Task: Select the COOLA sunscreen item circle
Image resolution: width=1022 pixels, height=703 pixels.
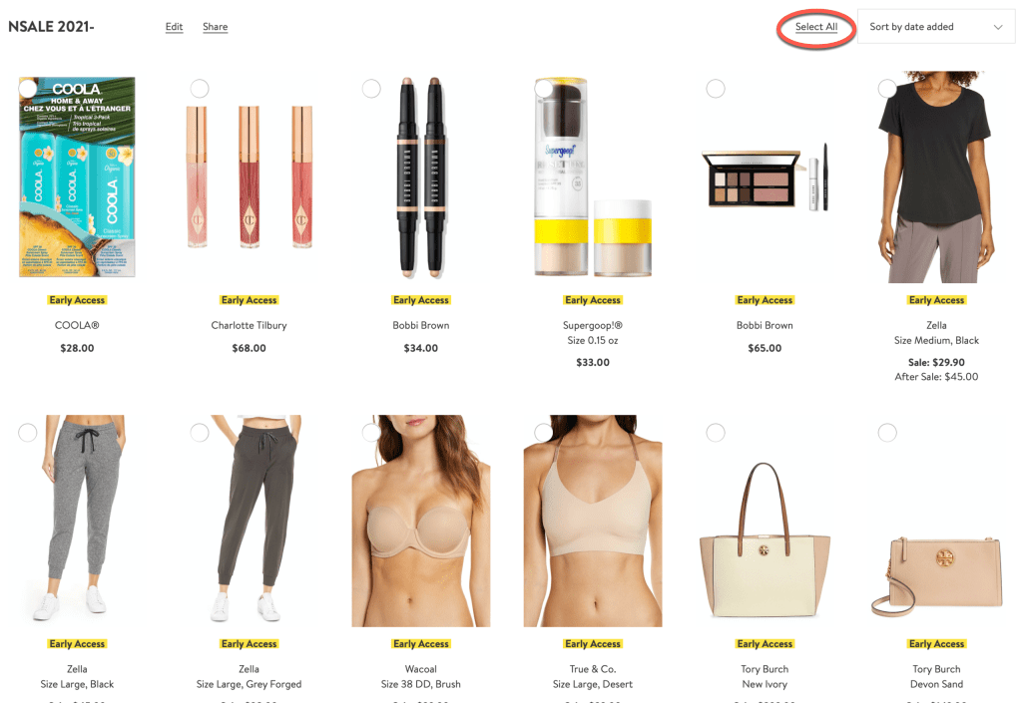Action: pos(27,89)
